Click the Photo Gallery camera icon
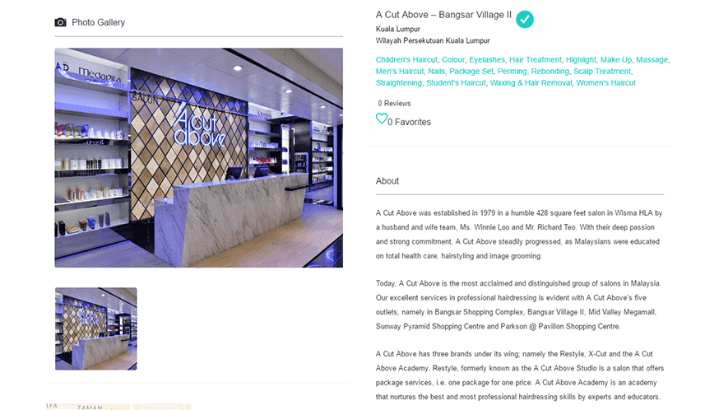 (61, 22)
